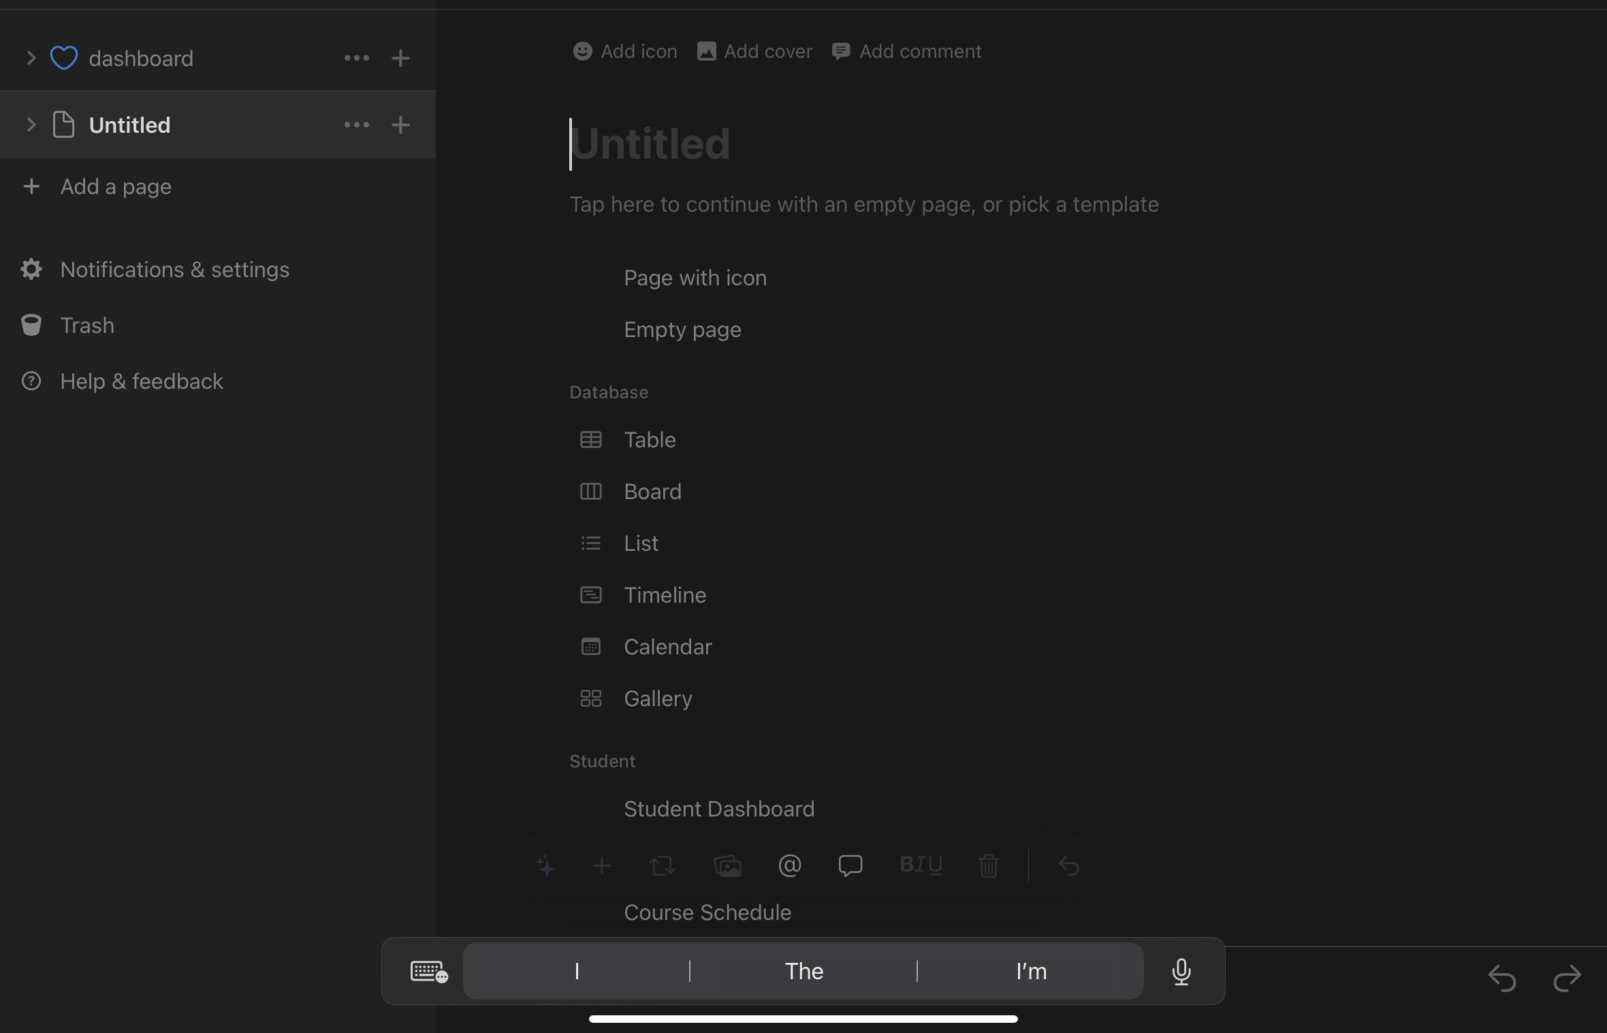The height and width of the screenshot is (1033, 1607).
Task: Click Add a page in sidebar
Action: (115, 187)
